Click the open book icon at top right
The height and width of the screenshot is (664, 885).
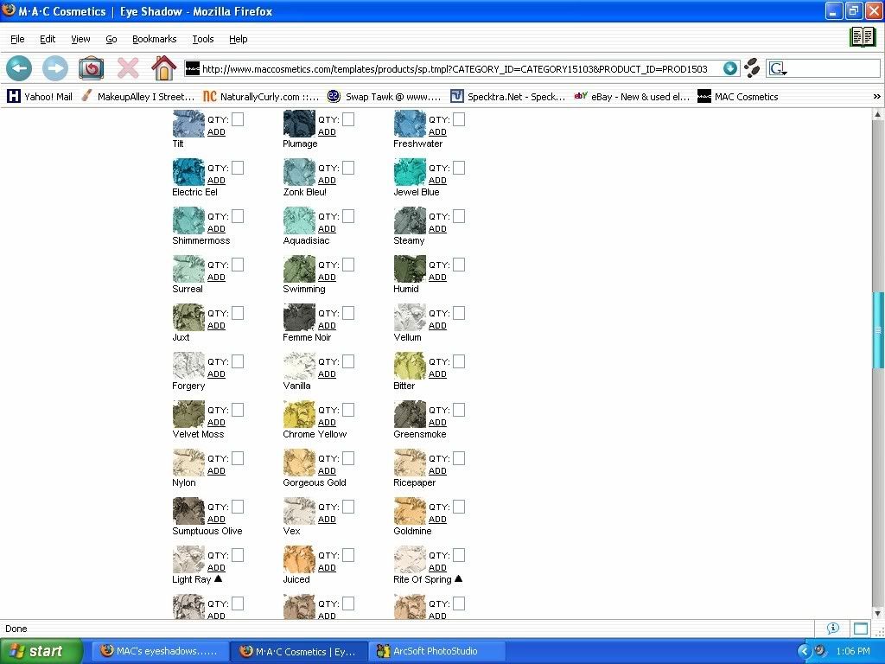click(863, 37)
